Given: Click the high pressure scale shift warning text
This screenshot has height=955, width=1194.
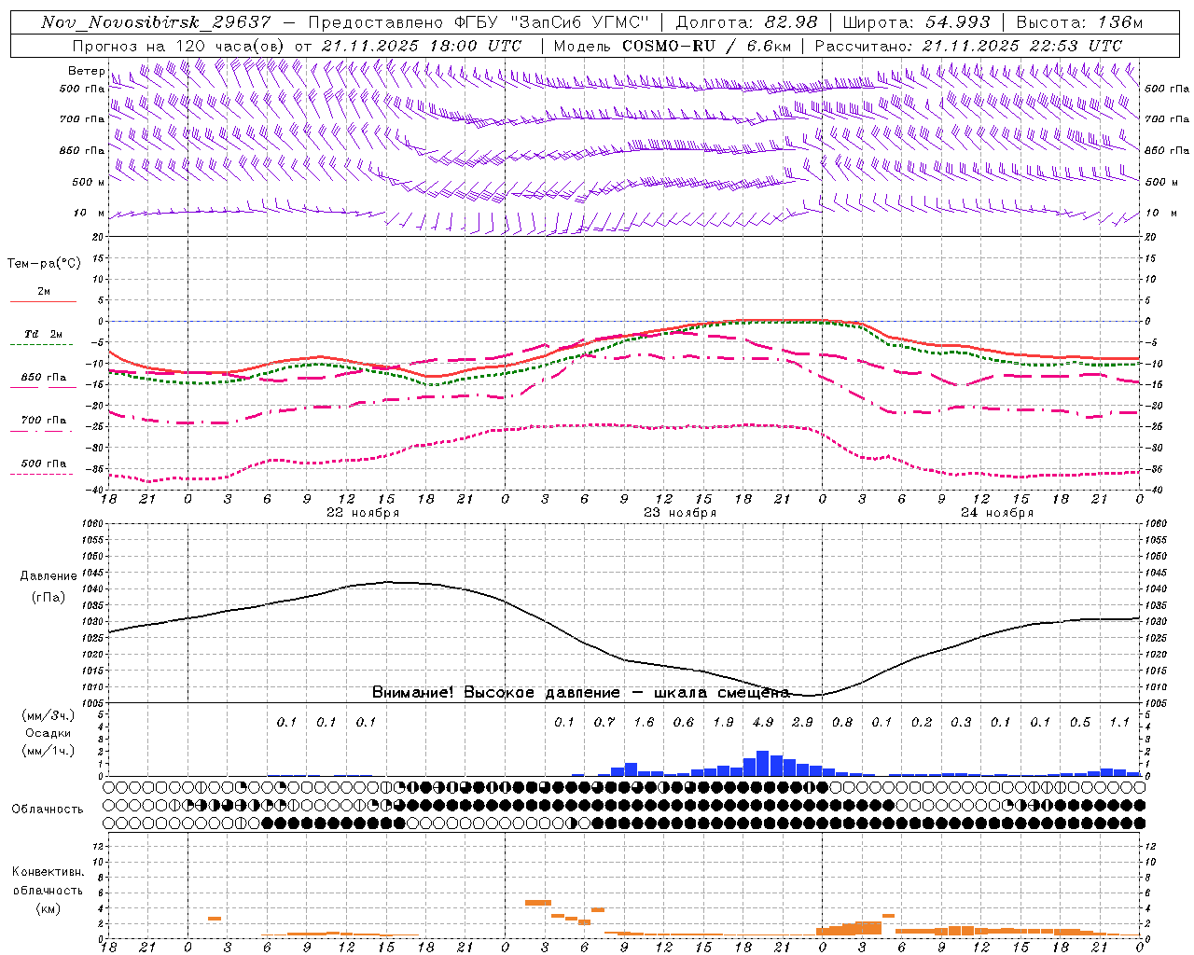Looking at the screenshot, I should [x=581, y=692].
